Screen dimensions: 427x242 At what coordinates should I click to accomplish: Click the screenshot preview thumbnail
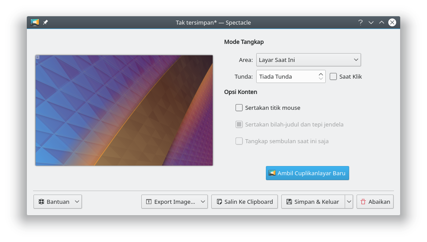pyautogui.click(x=124, y=110)
